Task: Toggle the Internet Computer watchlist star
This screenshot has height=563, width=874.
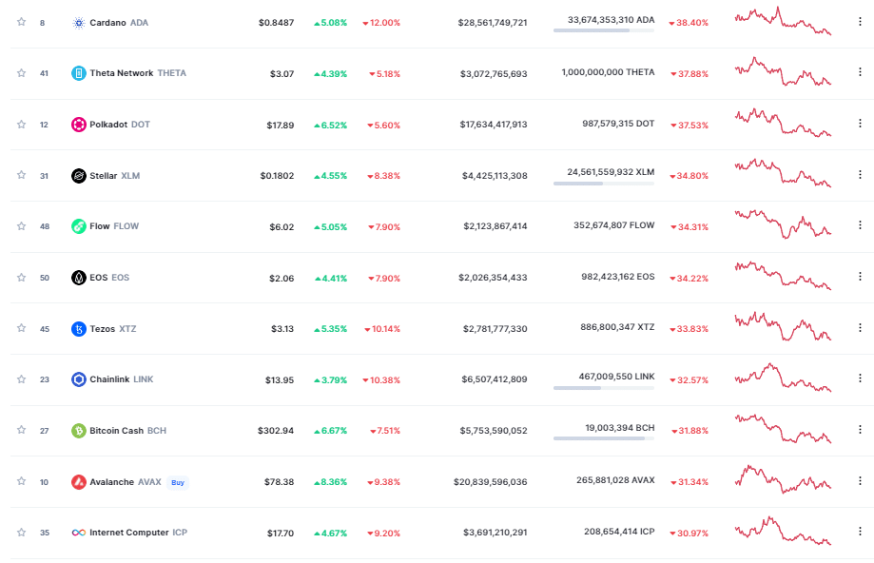Action: point(21,533)
